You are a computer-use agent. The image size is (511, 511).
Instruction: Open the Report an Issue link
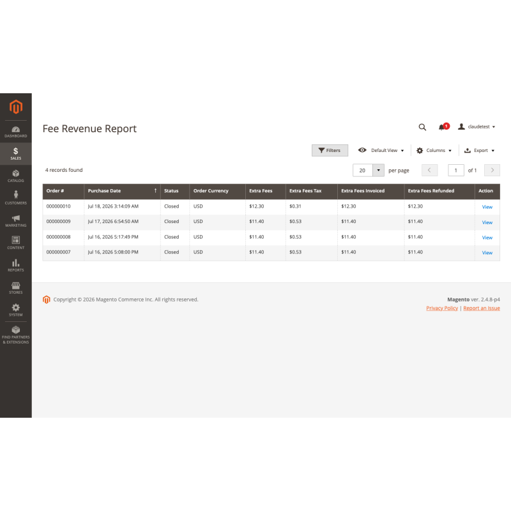coord(482,308)
